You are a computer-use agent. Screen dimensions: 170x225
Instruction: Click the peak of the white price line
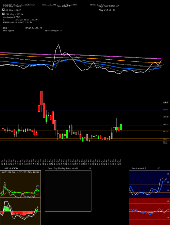pyautogui.click(x=58, y=45)
